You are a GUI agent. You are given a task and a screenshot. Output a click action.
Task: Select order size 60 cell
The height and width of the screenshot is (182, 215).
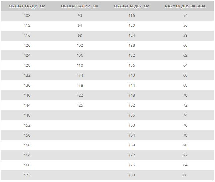tap(185, 45)
